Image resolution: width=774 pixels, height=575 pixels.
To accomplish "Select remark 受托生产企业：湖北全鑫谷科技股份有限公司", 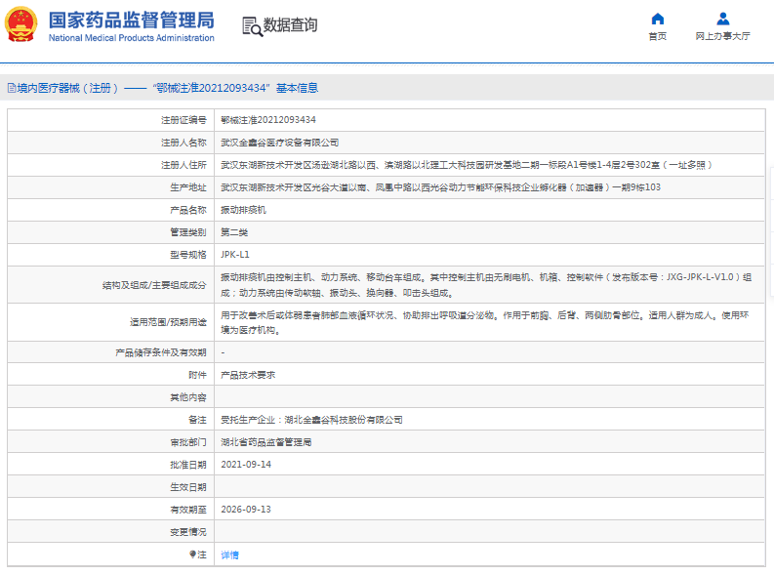I will [311, 420].
